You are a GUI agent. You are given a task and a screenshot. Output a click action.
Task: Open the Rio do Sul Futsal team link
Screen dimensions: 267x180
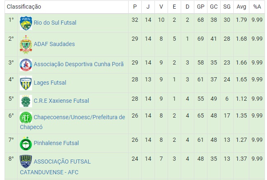click(55, 23)
